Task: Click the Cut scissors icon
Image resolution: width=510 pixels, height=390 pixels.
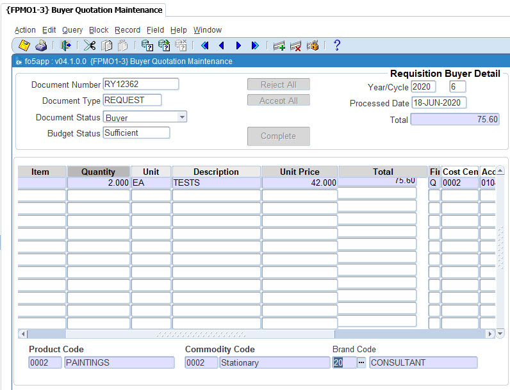Action: pyautogui.click(x=90, y=45)
